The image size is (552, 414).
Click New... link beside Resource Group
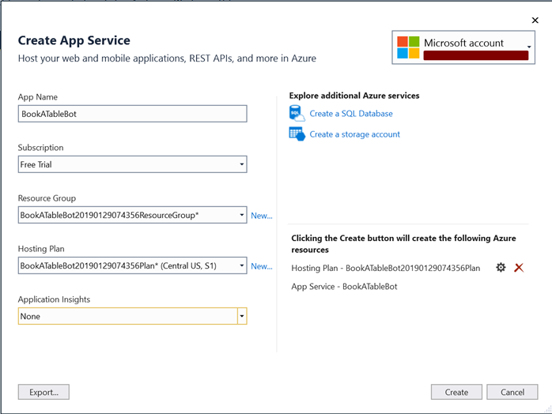pos(261,216)
